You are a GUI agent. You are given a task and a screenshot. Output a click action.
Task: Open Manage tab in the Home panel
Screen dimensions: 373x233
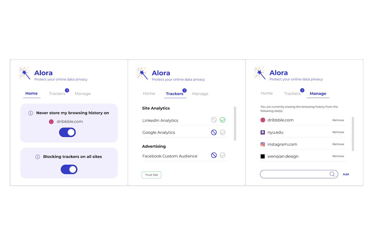(x=83, y=94)
